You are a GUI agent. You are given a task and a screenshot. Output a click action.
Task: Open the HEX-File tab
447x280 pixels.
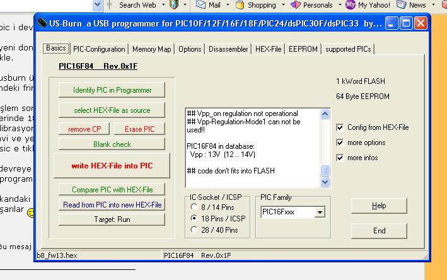tap(268, 49)
